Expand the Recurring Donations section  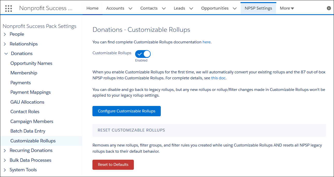(x=5, y=150)
